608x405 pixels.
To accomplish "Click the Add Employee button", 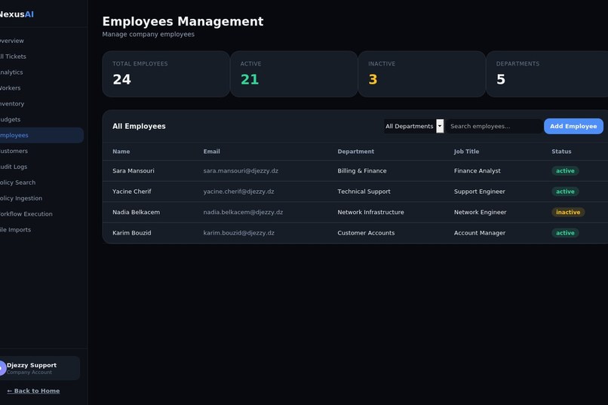I will click(x=573, y=127).
